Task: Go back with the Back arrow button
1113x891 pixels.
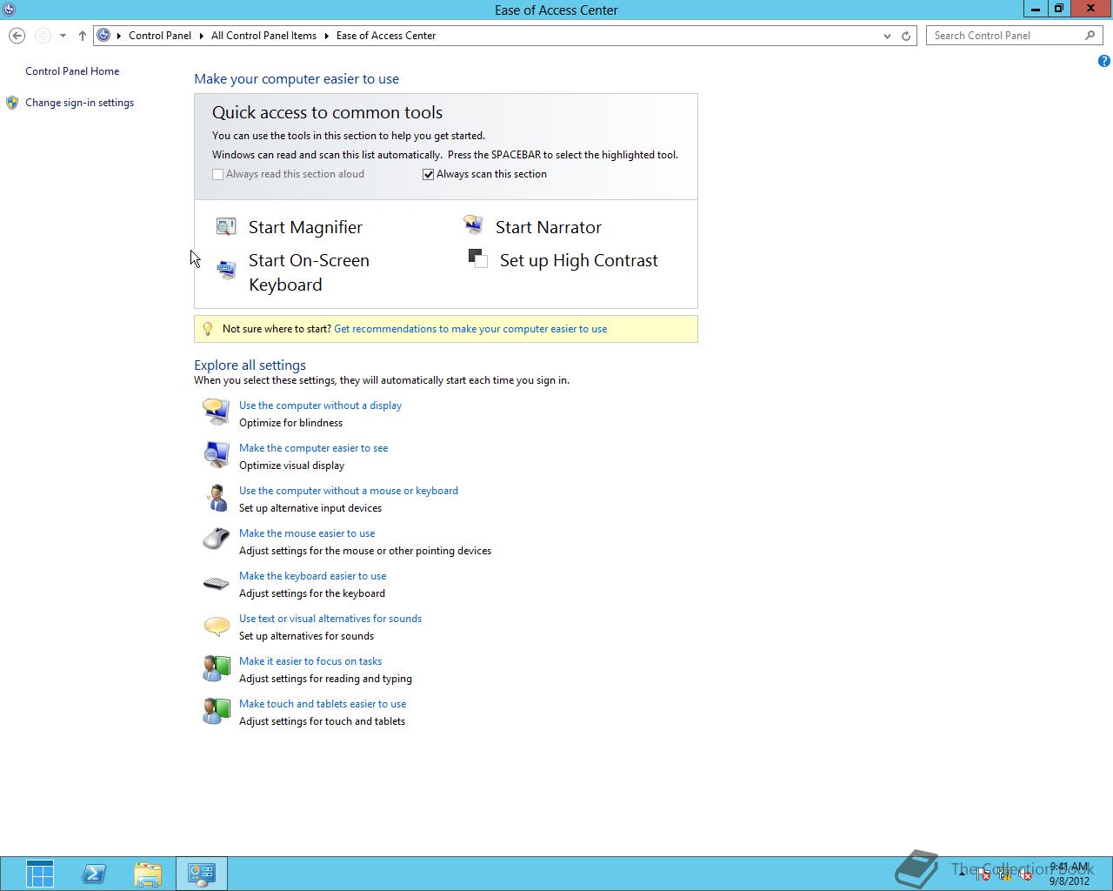Action: pyautogui.click(x=17, y=36)
